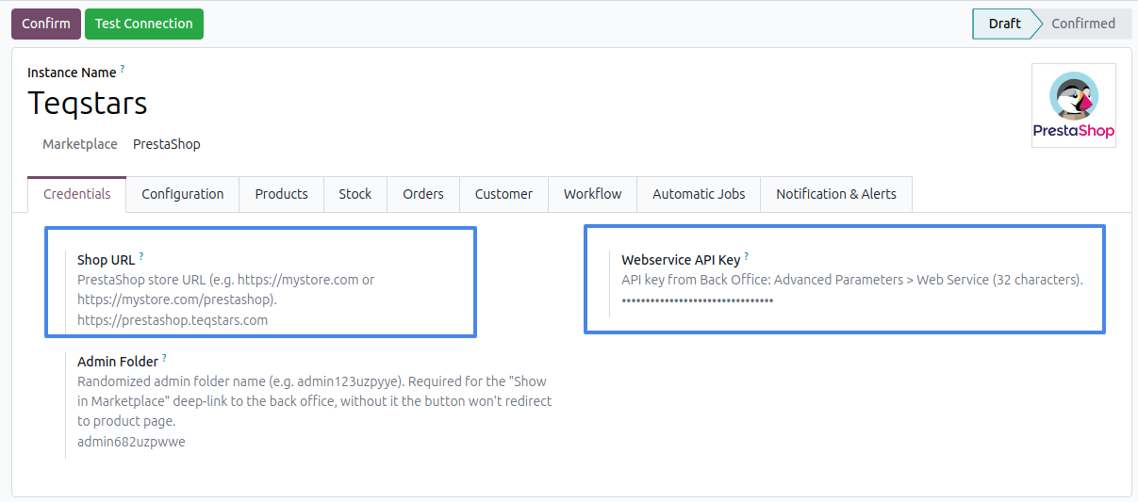The image size is (1138, 502).
Task: Edit the https://prestashop.teqstars.com URL field
Action: tap(173, 320)
